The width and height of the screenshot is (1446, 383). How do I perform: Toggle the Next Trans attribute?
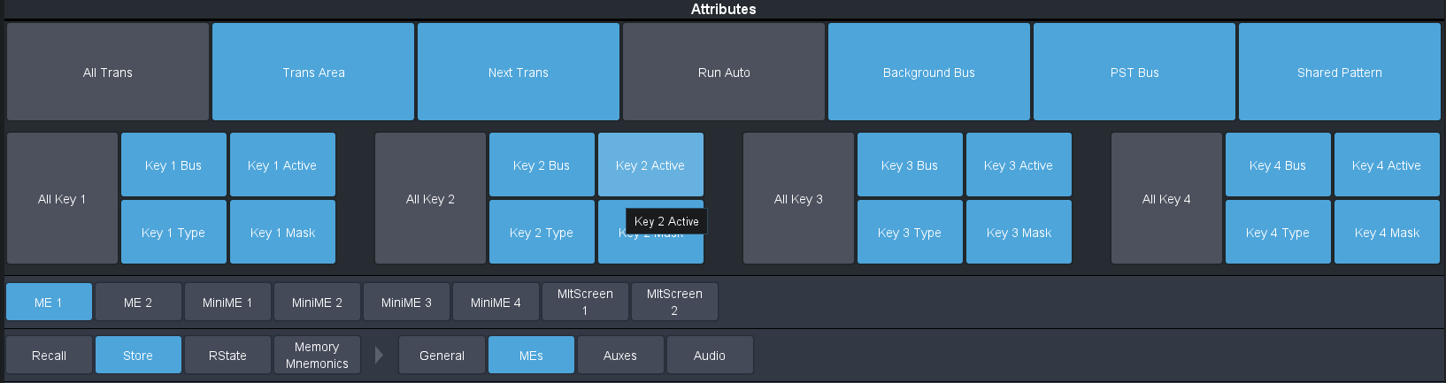(x=518, y=72)
